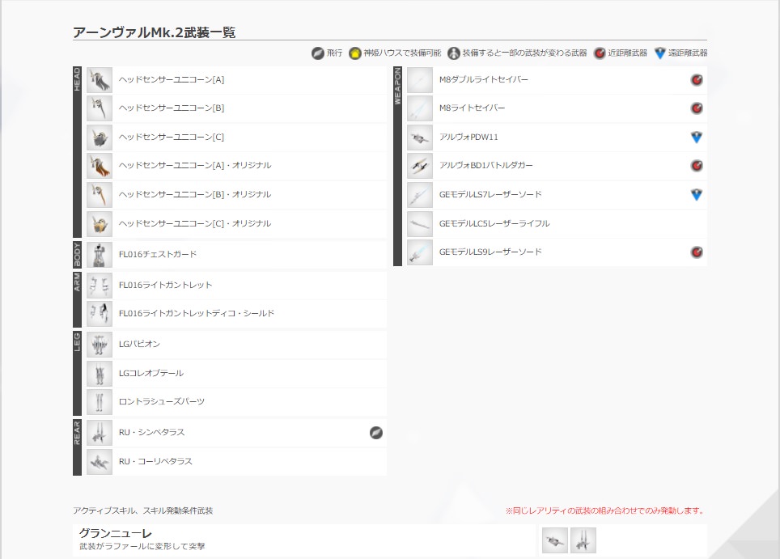The image size is (780, 559).
Task: Click the FL016チェストガード body part icon
Action: point(100,254)
